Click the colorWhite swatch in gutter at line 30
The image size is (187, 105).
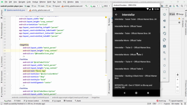click(x=8, y=74)
